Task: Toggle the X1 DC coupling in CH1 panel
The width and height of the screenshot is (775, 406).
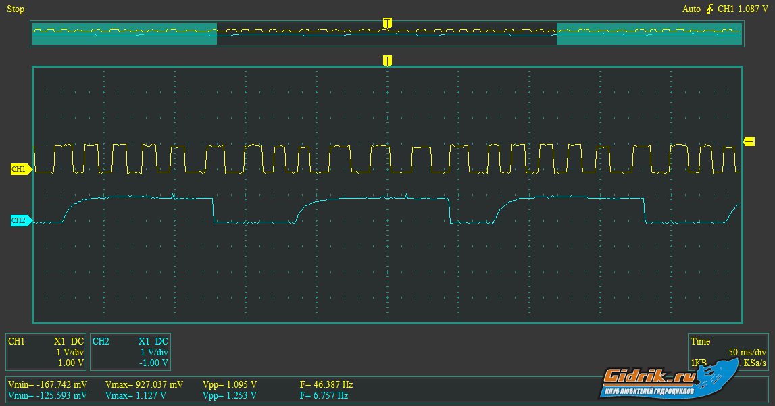Action: (68, 341)
